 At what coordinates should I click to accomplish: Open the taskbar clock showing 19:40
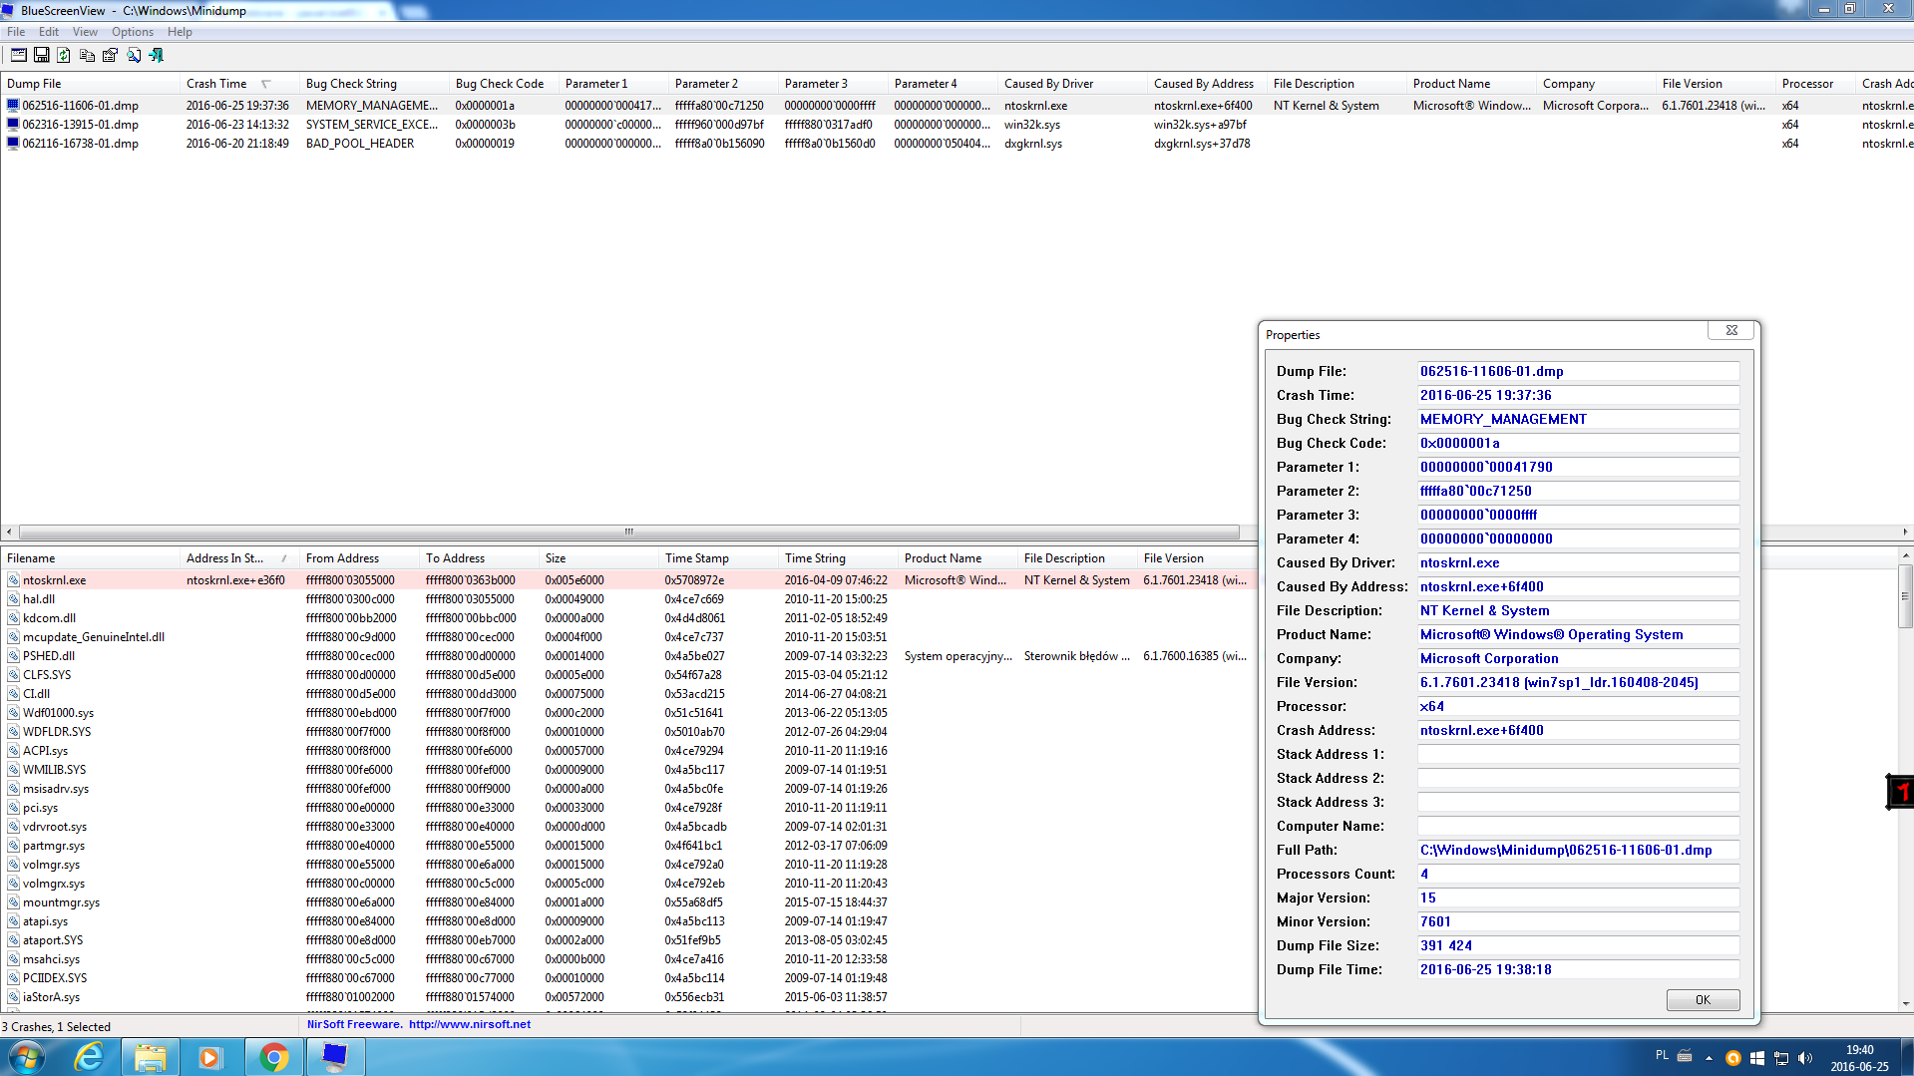click(1859, 1058)
